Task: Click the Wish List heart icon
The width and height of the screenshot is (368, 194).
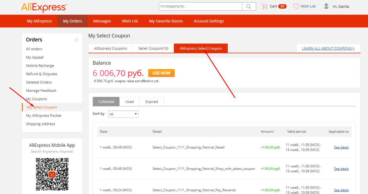Action: (x=296, y=6)
